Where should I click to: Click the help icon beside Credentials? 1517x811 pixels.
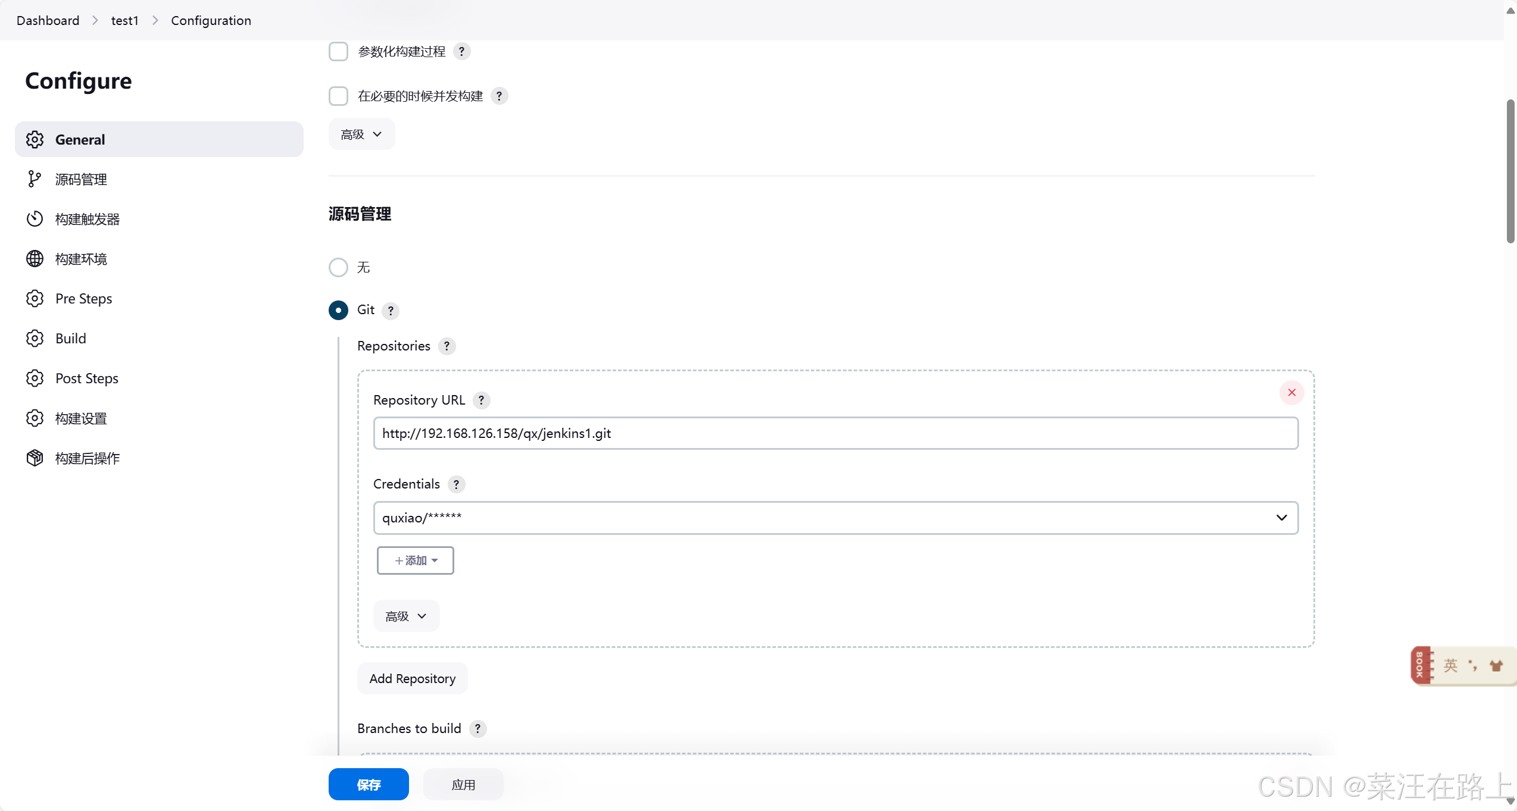(456, 484)
